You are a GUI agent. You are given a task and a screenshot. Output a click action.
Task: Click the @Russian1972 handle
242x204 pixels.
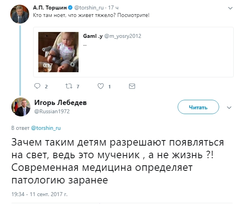pyautogui.click(x=50, y=111)
